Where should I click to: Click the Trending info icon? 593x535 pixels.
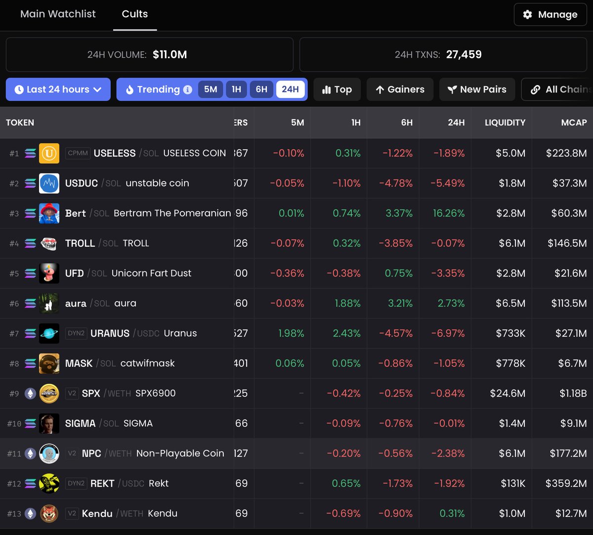pyautogui.click(x=188, y=89)
